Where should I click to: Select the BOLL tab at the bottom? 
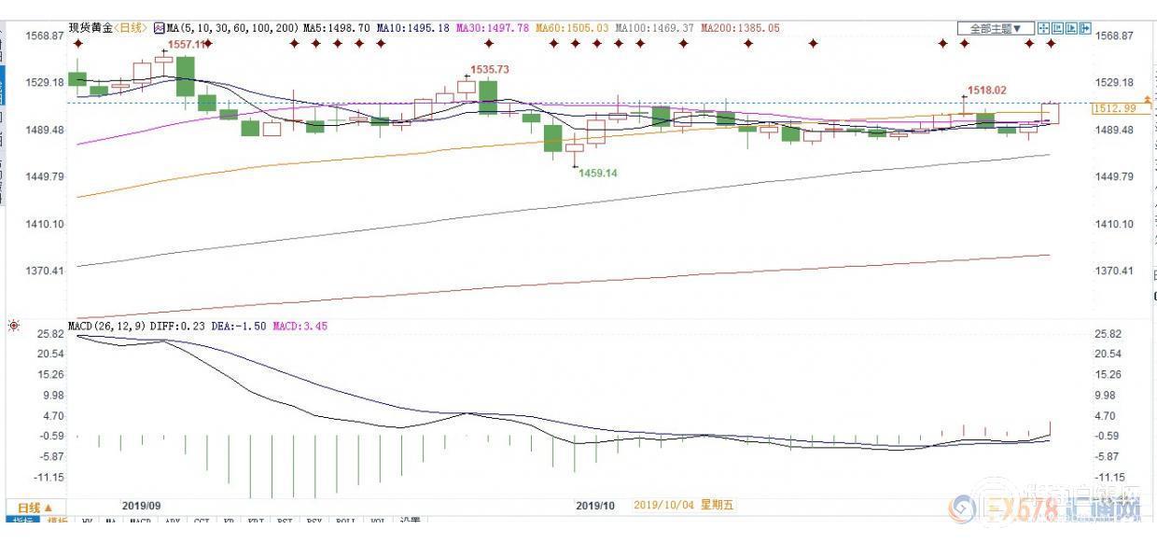click(x=345, y=521)
